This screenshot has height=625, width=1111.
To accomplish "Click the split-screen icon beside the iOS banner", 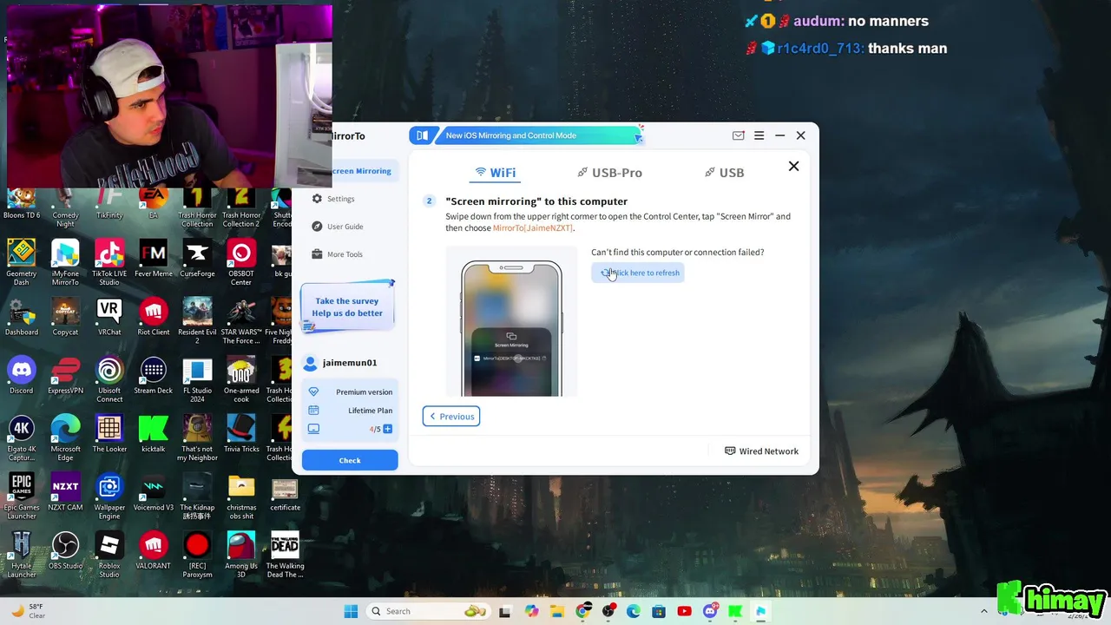I will pos(422,135).
